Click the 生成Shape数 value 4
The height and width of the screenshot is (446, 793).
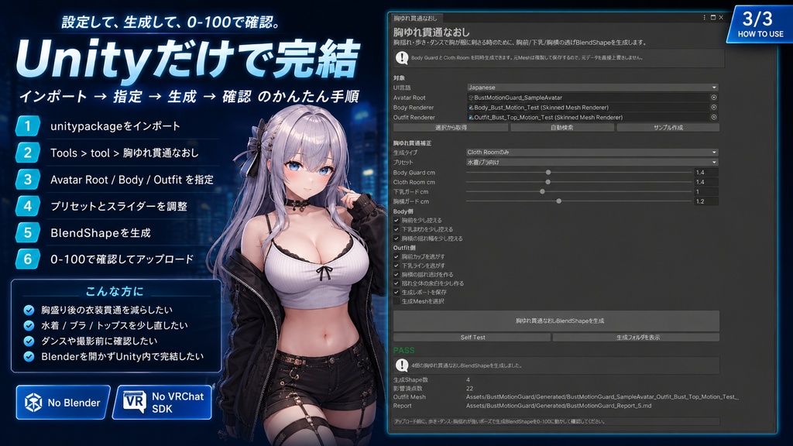pos(468,379)
